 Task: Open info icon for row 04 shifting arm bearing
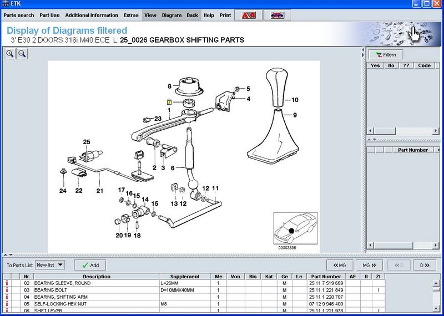click(x=7, y=297)
